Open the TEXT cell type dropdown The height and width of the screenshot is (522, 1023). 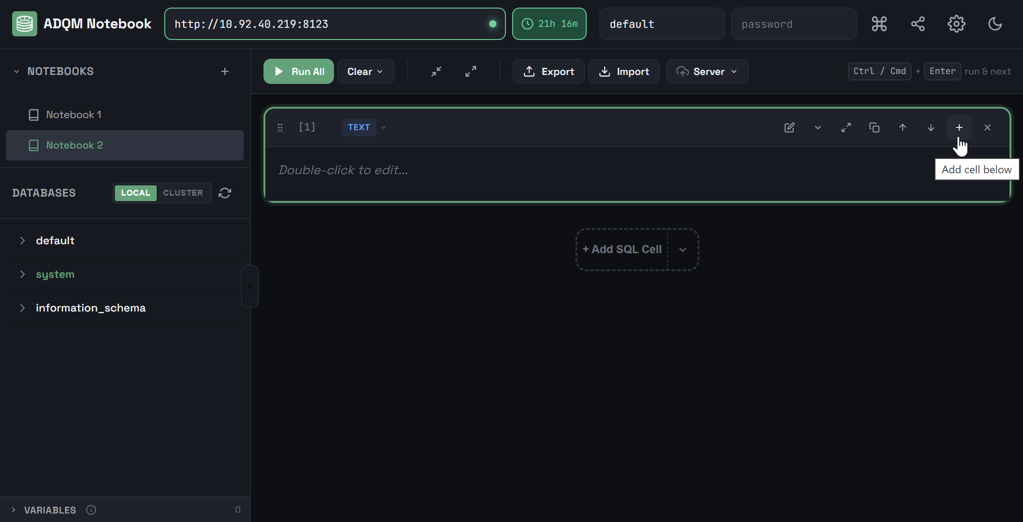pyautogui.click(x=383, y=127)
